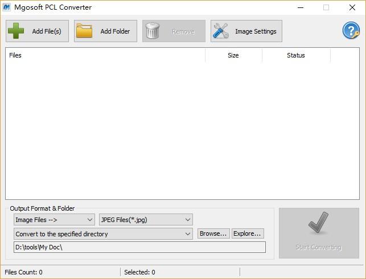Viewport: 366px width, 279px height.
Task: Click the output path field D:\tools\My Doc\
Action: [139, 247]
